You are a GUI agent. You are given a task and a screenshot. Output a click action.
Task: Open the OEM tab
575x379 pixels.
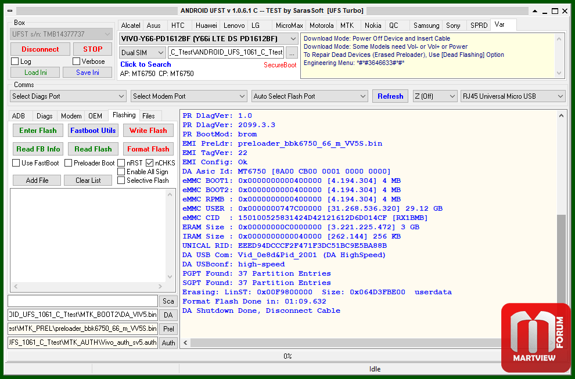click(95, 116)
